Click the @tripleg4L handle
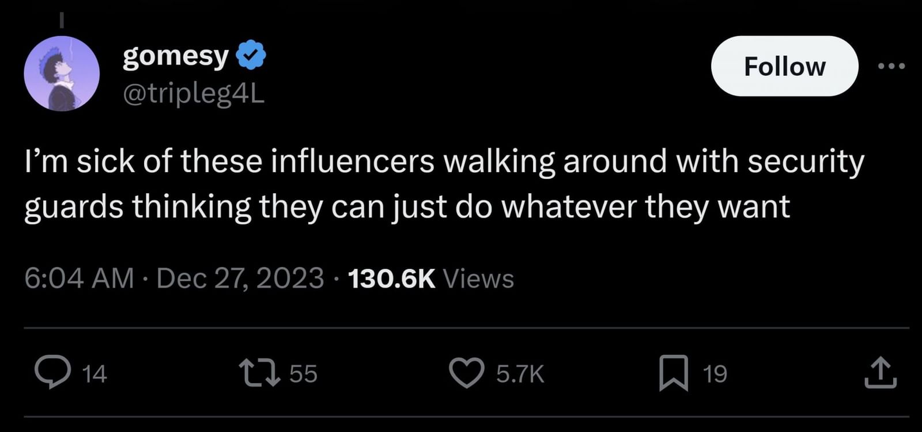The image size is (922, 432). (x=194, y=94)
